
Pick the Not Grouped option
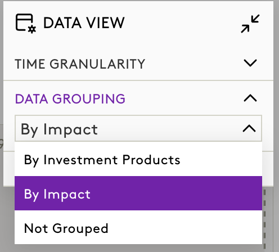tap(138, 227)
